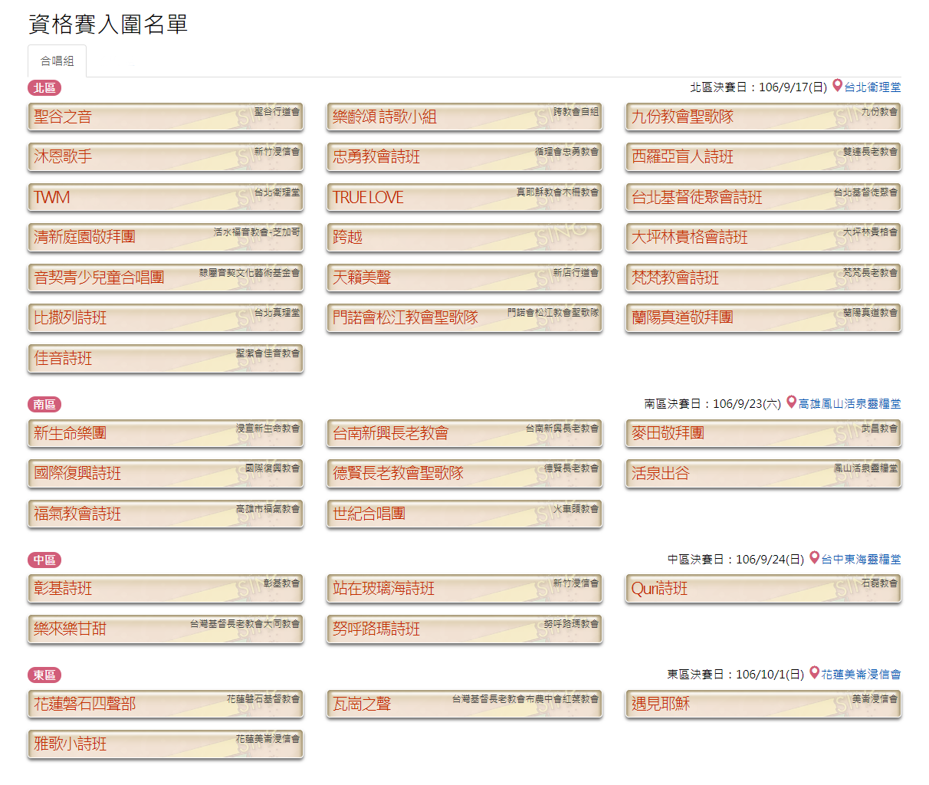Click the 麥田敬拜團 card
Image resolution: width=929 pixels, height=785 pixels.
tap(763, 434)
